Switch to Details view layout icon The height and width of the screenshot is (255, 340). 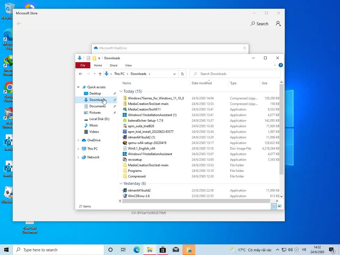(x=274, y=206)
